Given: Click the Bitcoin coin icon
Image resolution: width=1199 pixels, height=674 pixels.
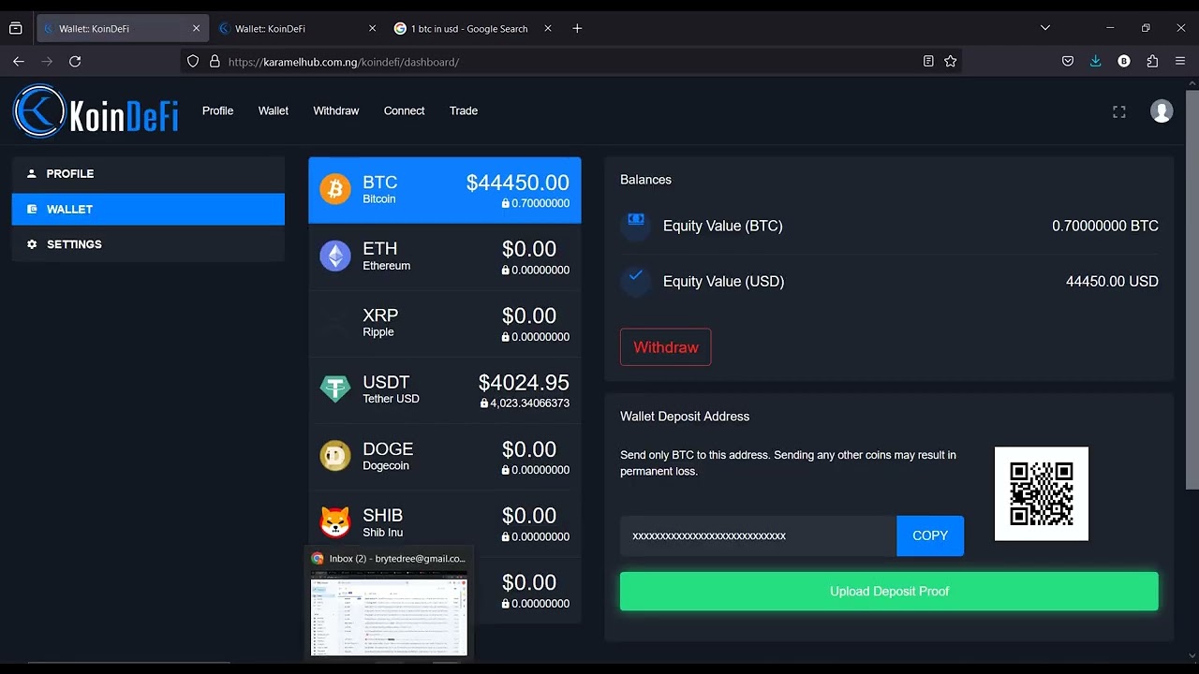Looking at the screenshot, I should coord(335,189).
